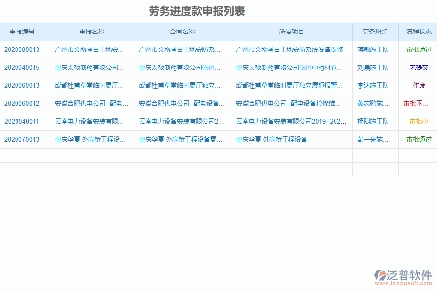Image resolution: width=437 pixels, height=291 pixels.
Task: Open declaration 2020060012
Action: (22, 104)
